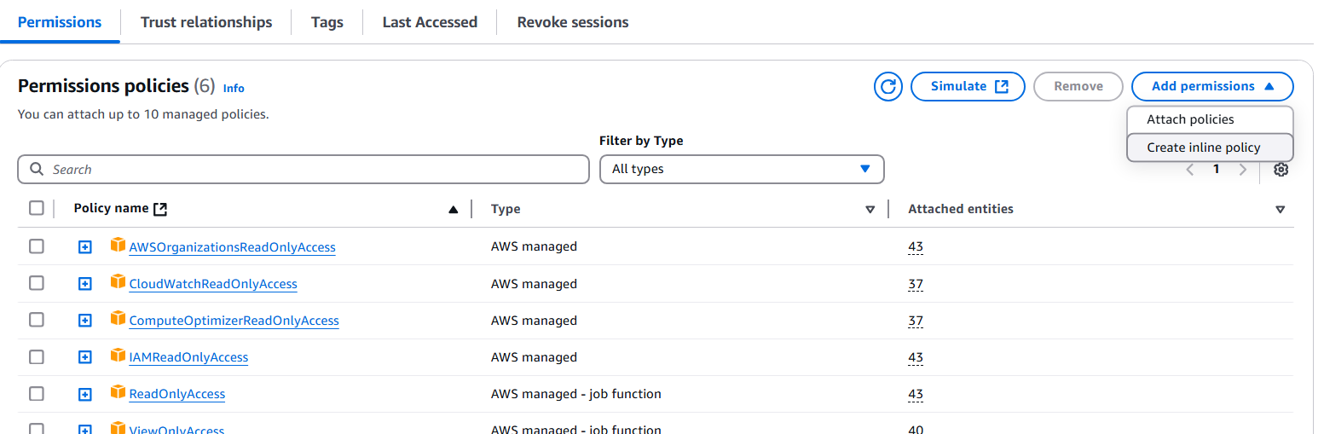Screen dimensions: 1324x434
Task: Check the AWSOrganizationsReadOnlyAccess checkbox
Action: click(x=36, y=246)
